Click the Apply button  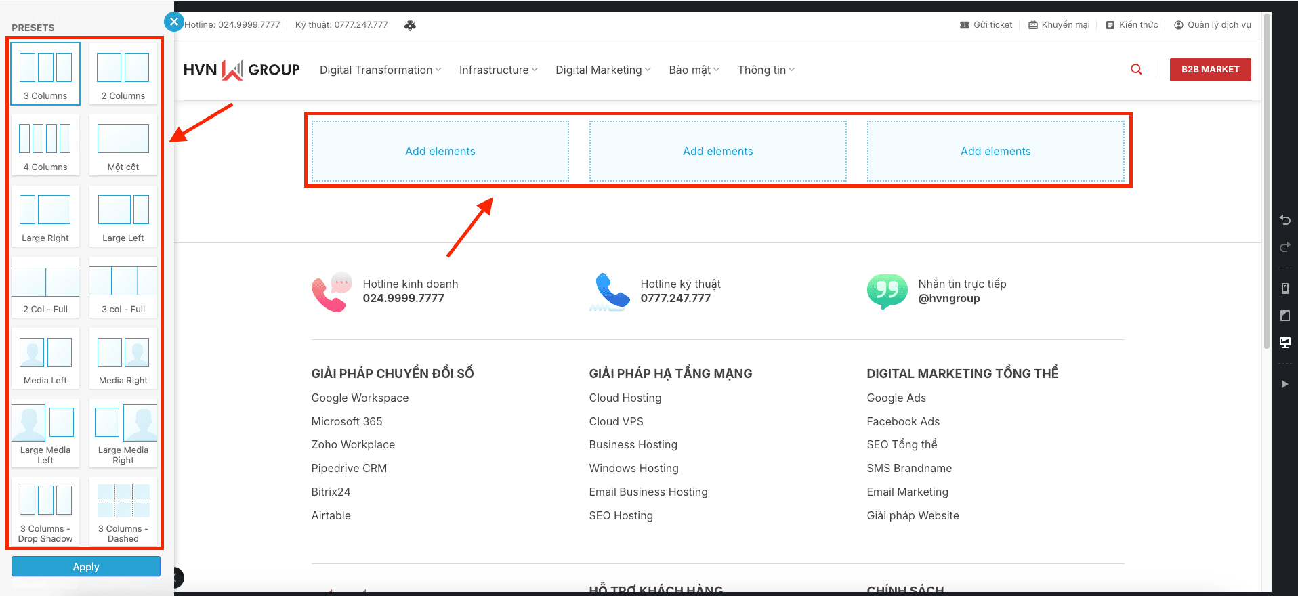click(86, 567)
